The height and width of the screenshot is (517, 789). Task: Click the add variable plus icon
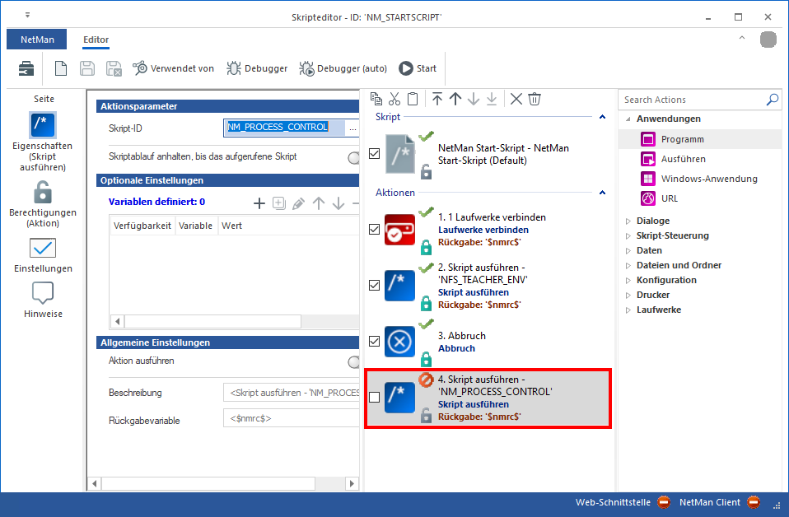[x=259, y=203]
